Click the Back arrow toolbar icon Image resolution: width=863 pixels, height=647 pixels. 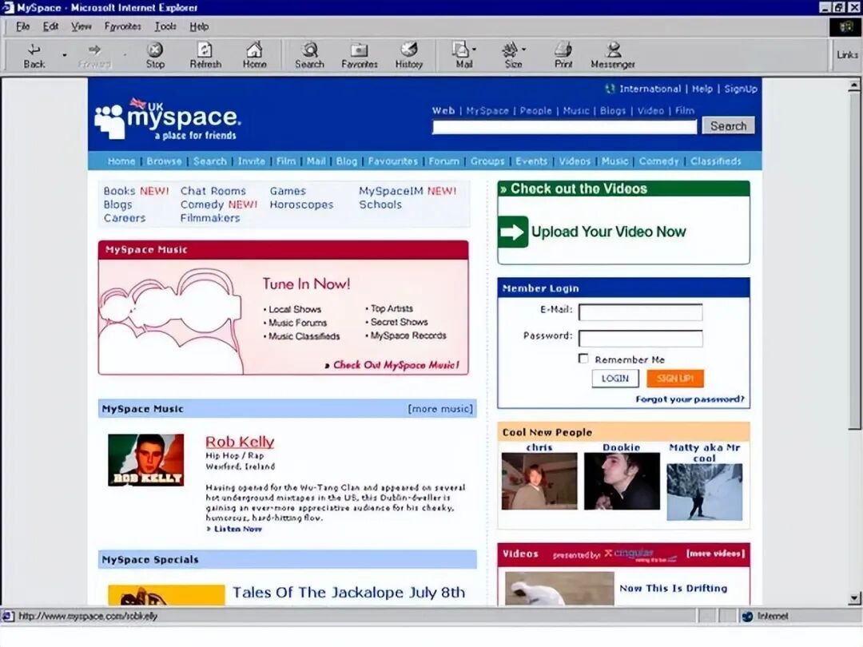coord(34,50)
